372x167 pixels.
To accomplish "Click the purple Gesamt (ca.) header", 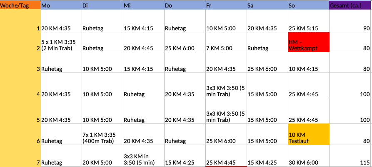I will click(350, 5).
